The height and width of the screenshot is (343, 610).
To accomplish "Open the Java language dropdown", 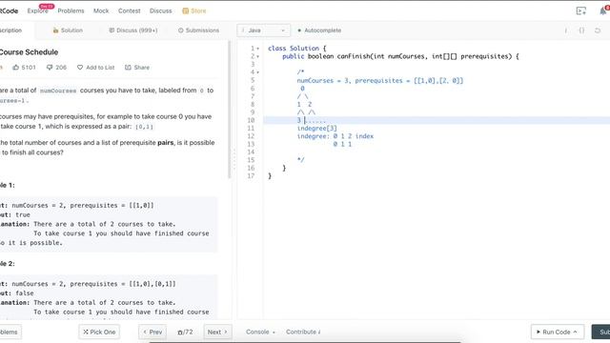I will (x=263, y=30).
